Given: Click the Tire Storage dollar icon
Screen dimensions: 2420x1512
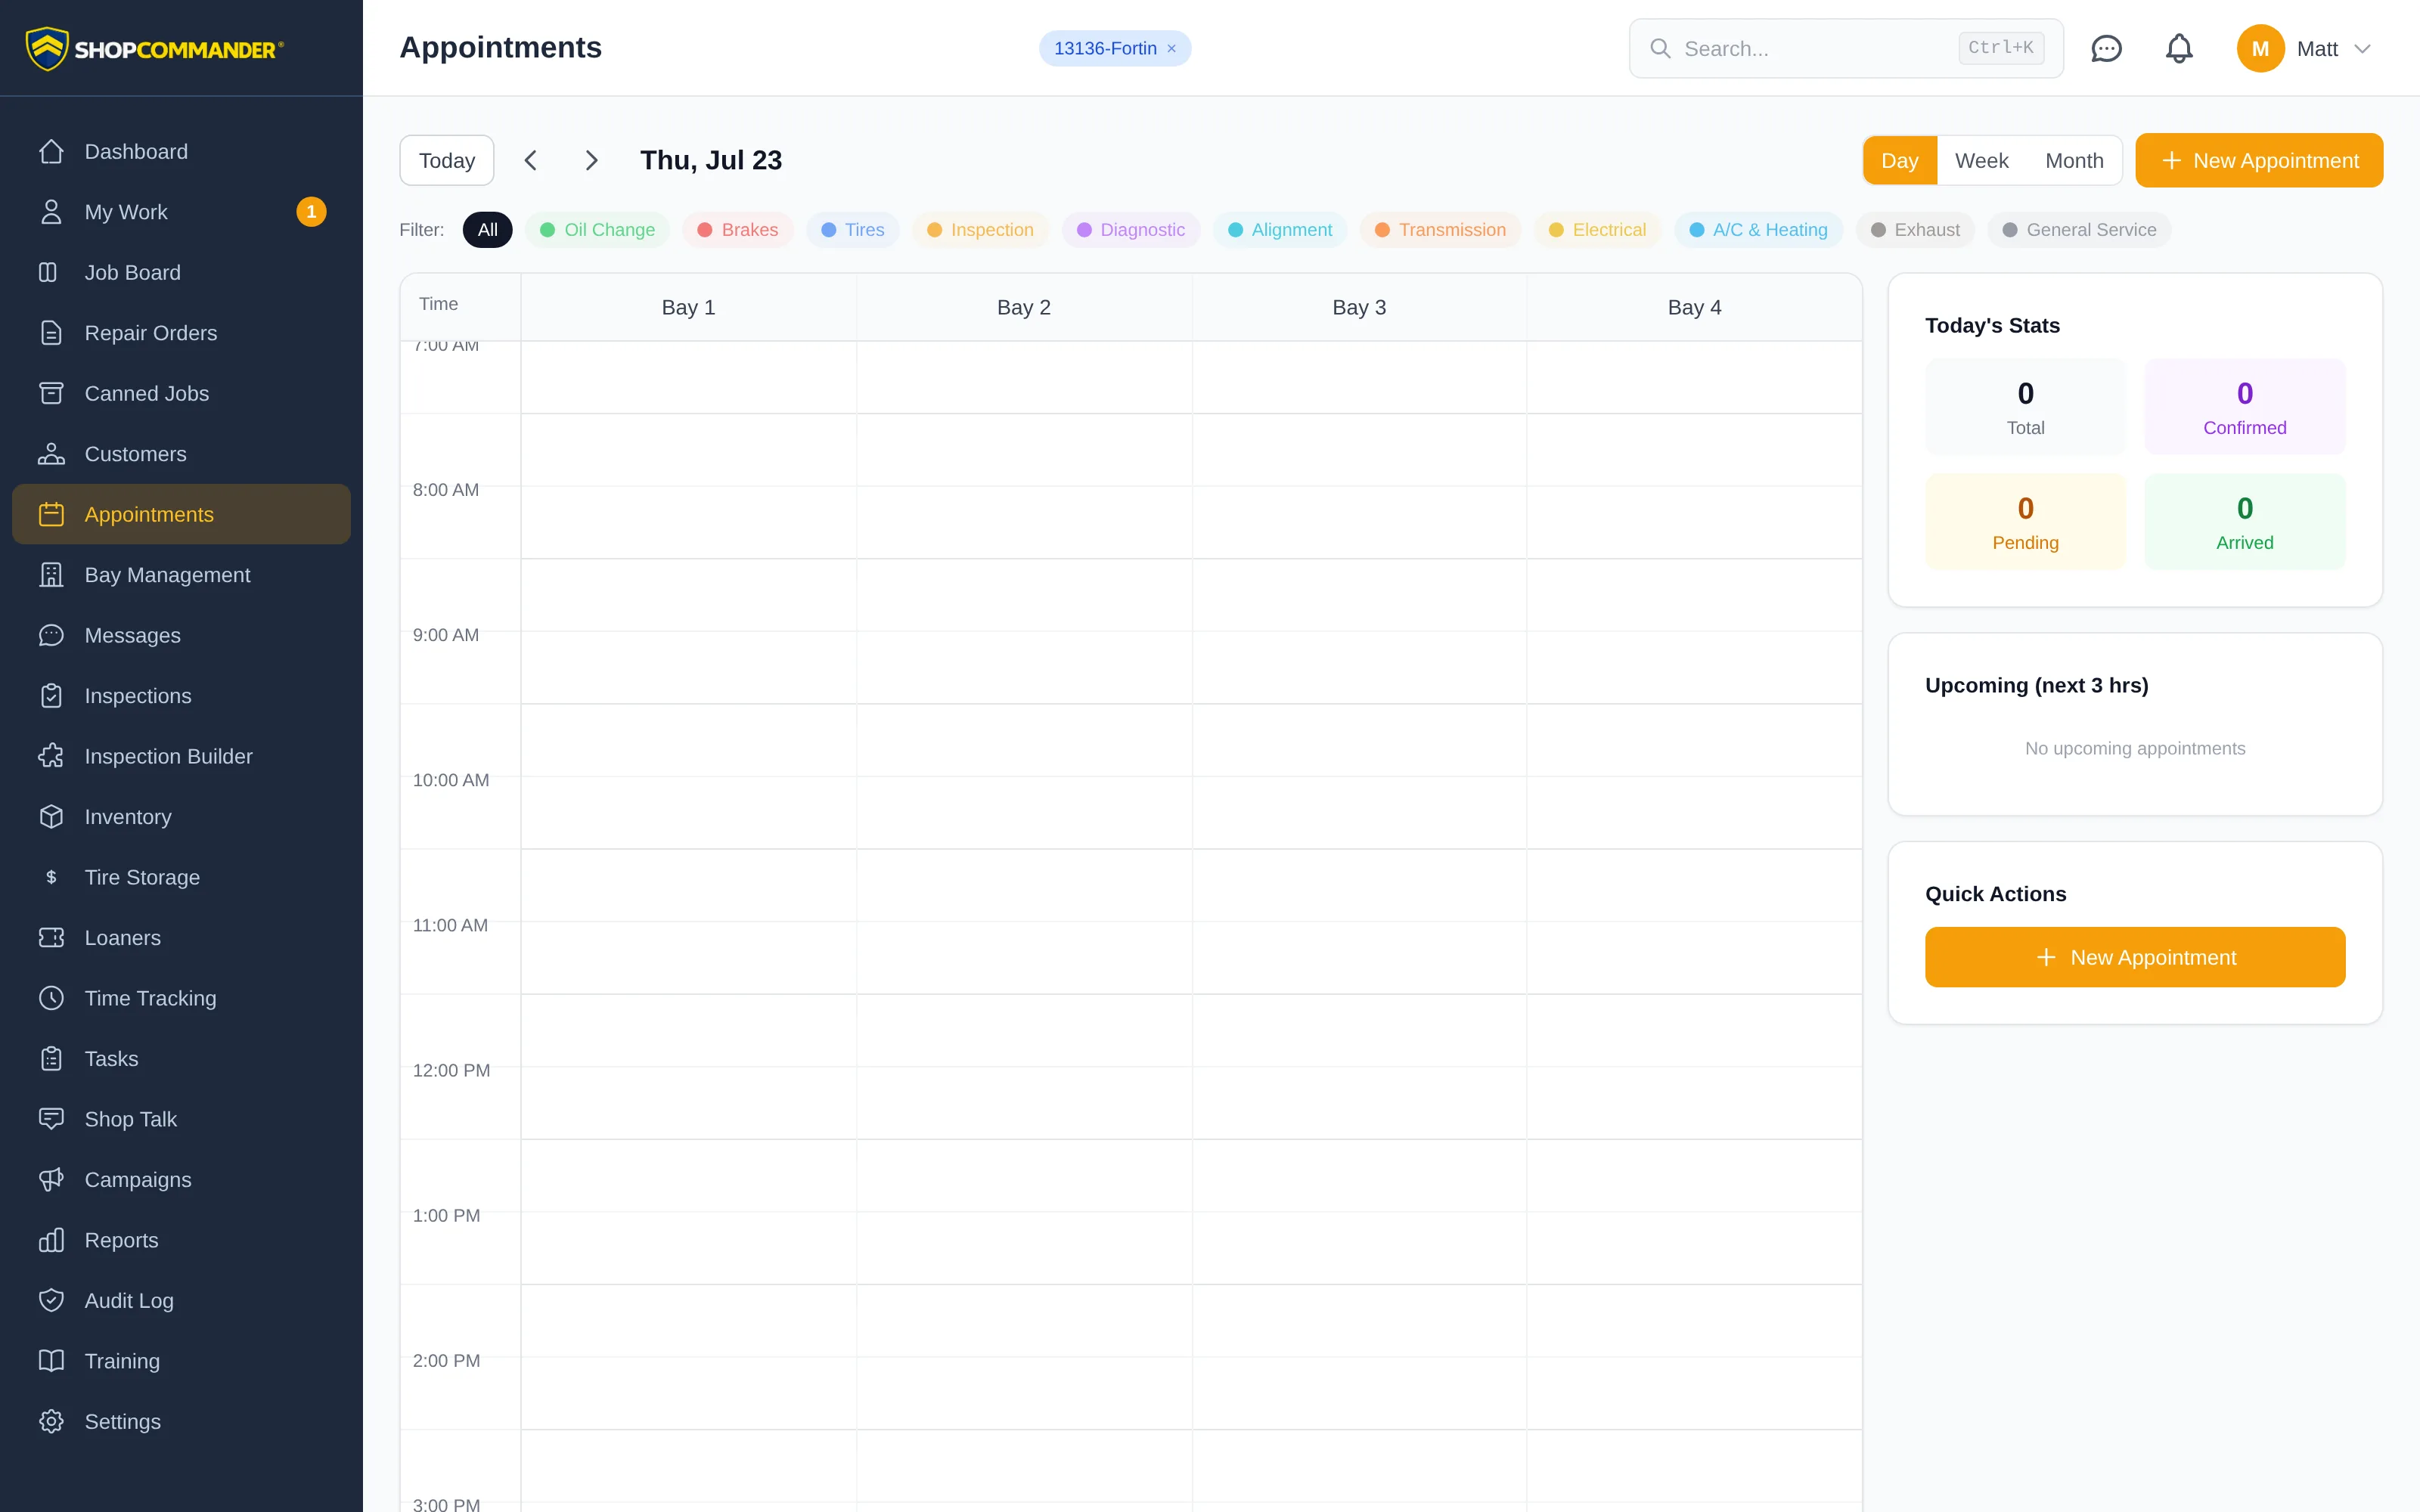Looking at the screenshot, I should (51, 877).
